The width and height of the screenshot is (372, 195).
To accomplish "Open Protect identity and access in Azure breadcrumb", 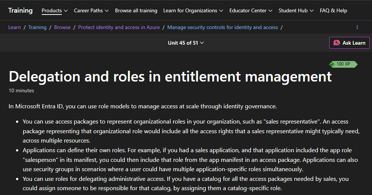I will tap(119, 27).
